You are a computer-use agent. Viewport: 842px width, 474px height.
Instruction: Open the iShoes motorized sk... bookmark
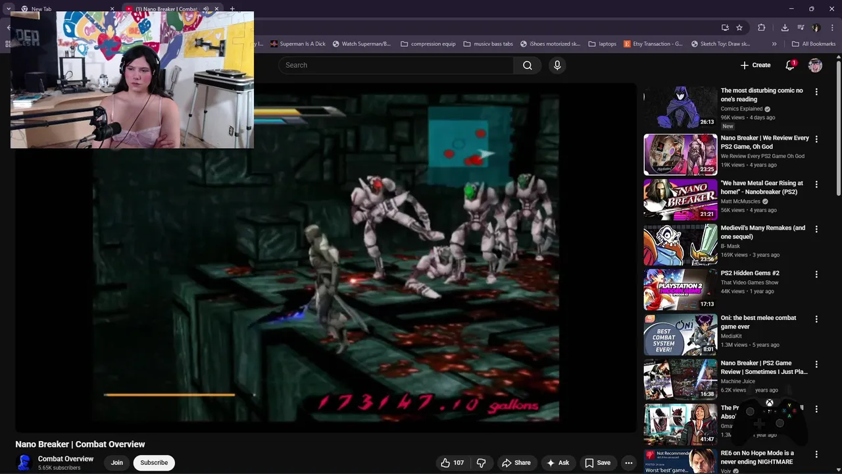pyautogui.click(x=551, y=44)
